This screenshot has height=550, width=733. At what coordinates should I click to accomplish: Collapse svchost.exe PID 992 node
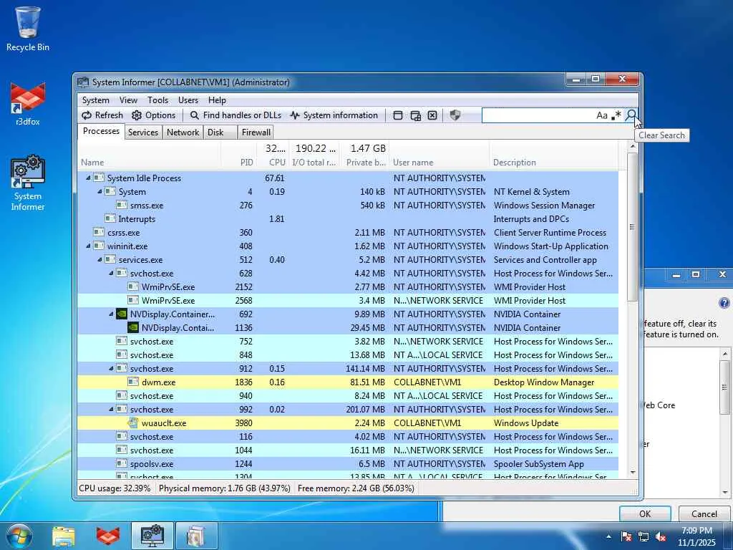pyautogui.click(x=111, y=409)
